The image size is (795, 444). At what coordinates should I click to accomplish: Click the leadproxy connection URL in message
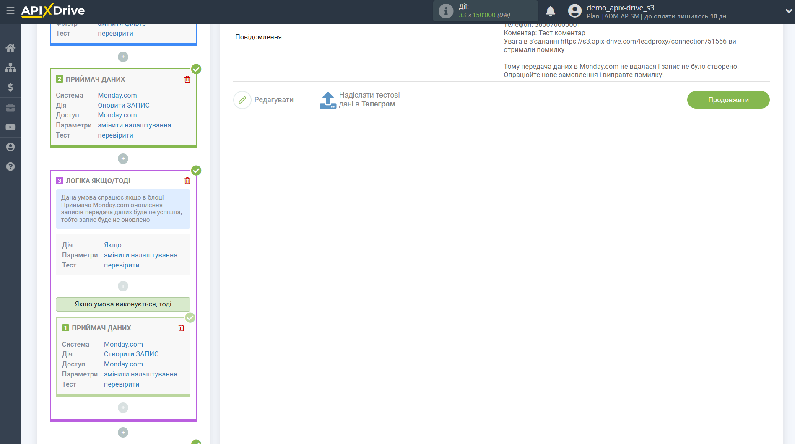point(644,41)
